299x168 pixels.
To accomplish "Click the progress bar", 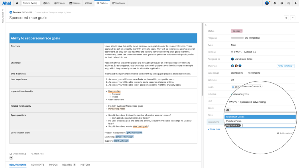I will [x=237, y=38].
